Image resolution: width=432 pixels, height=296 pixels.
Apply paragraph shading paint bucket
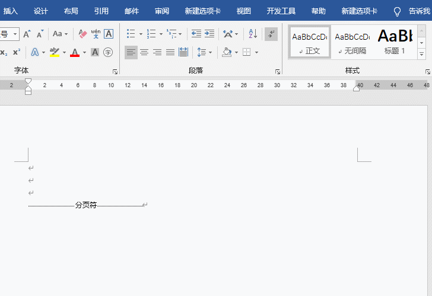[x=227, y=52]
